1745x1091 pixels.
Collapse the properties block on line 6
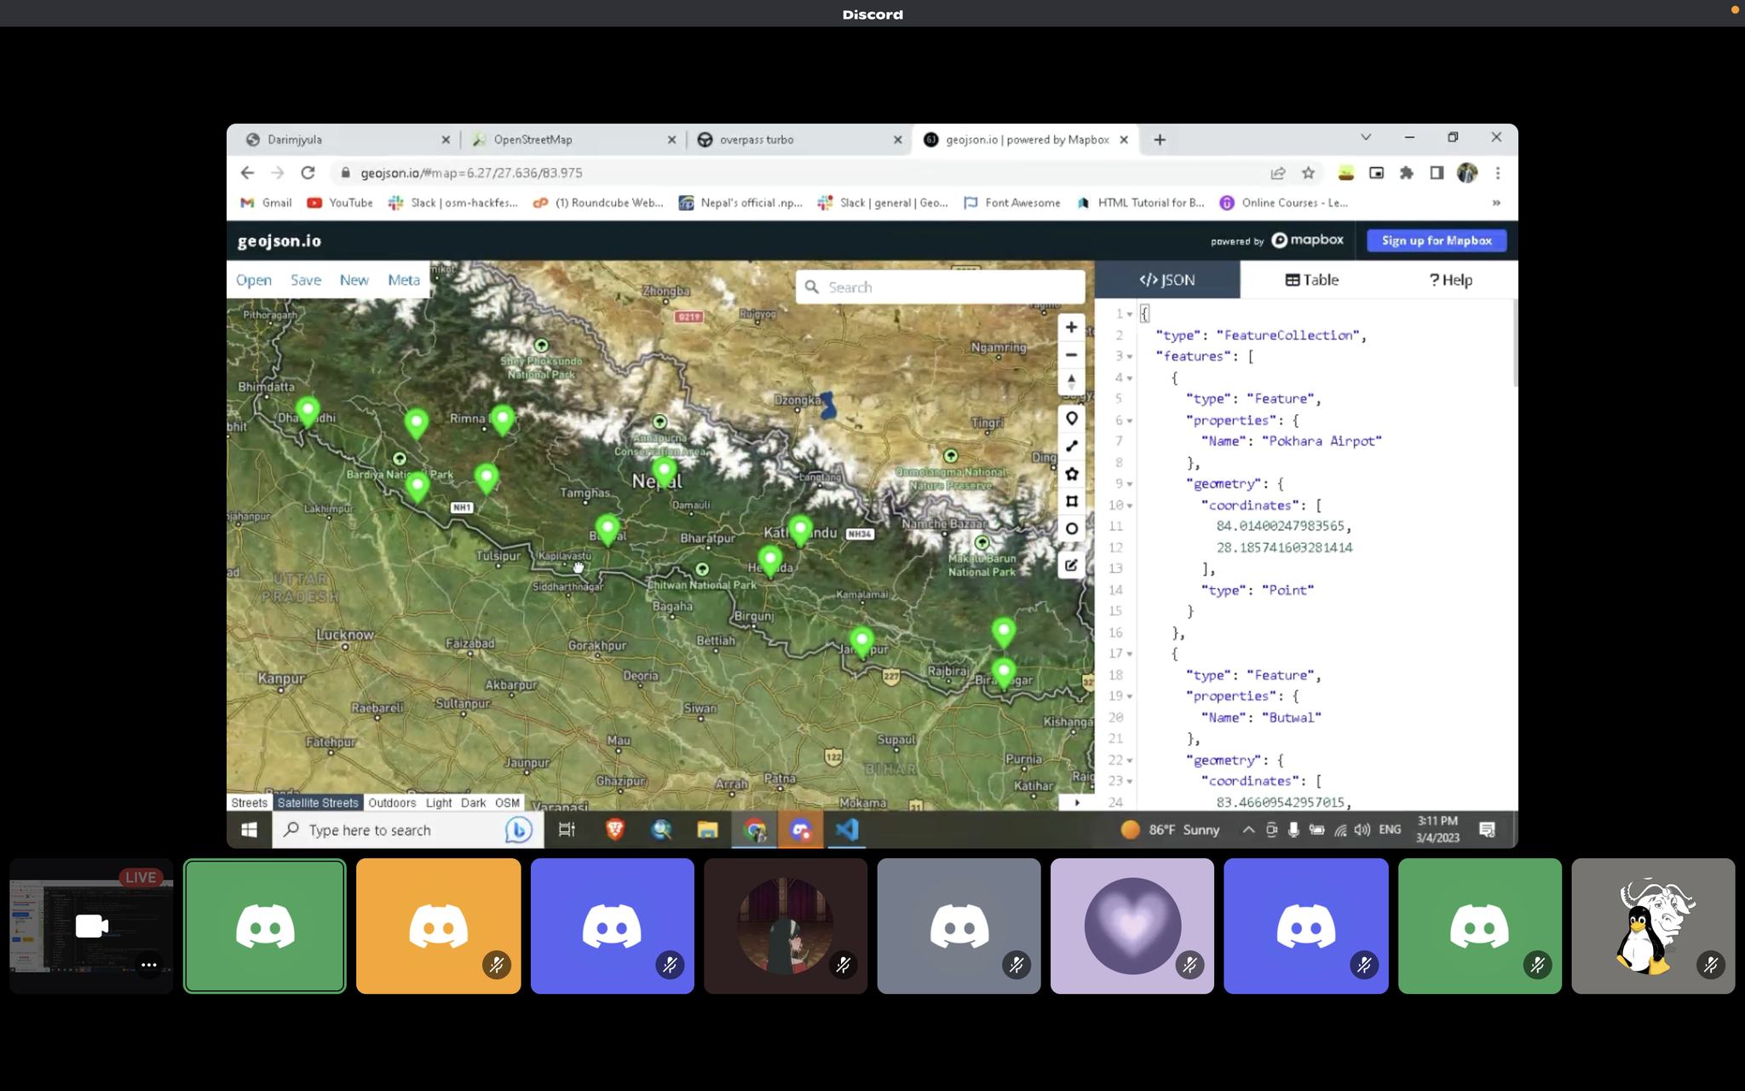click(x=1130, y=420)
